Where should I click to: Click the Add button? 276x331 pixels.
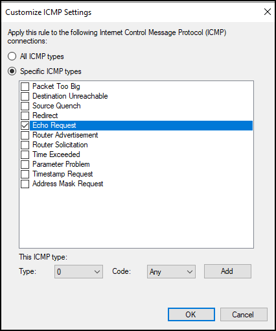point(227,271)
